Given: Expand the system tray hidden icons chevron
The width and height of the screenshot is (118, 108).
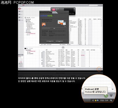Looking at the screenshot, I should click(93, 101).
